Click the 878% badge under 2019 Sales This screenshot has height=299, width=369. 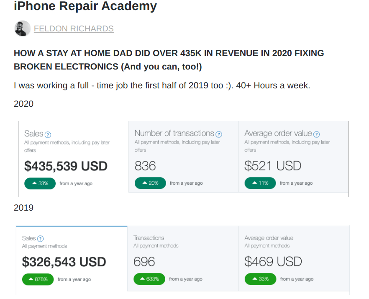point(38,279)
